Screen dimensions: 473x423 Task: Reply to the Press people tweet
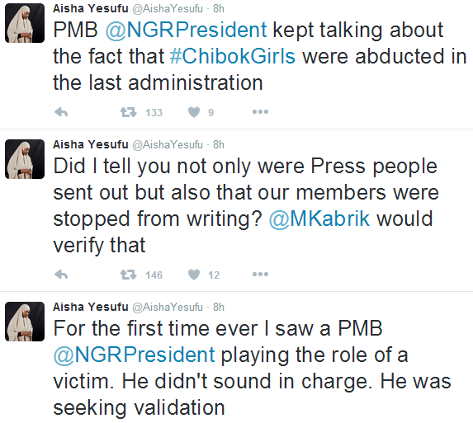(x=61, y=275)
